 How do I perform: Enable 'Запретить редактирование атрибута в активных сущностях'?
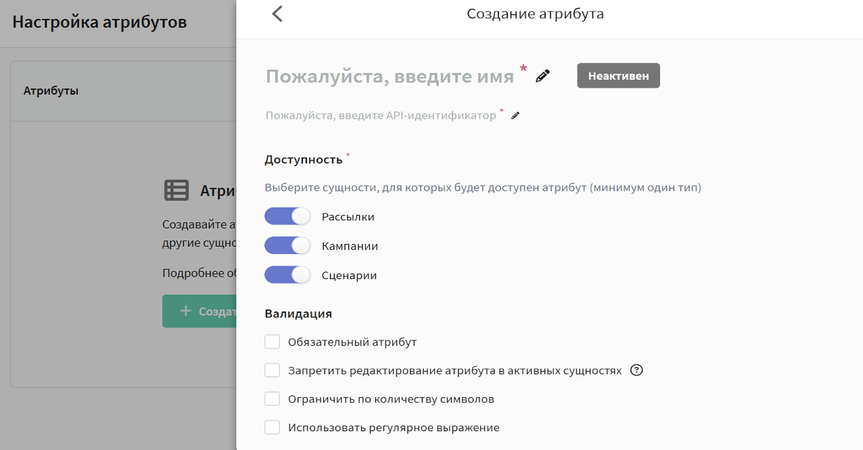pyautogui.click(x=273, y=370)
